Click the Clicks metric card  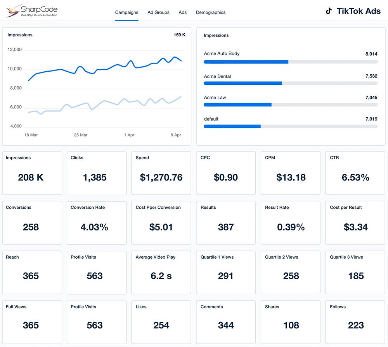click(x=97, y=173)
